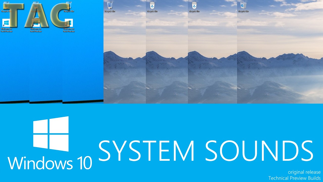Click the "Technical Preview Builds" caption
The height and width of the screenshot is (182, 323).
pos(294,178)
